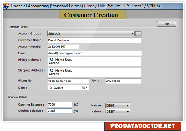Expand the Account Group dropdown showing Sales A/c
The width and height of the screenshot is (186, 131).
[x=91, y=34]
